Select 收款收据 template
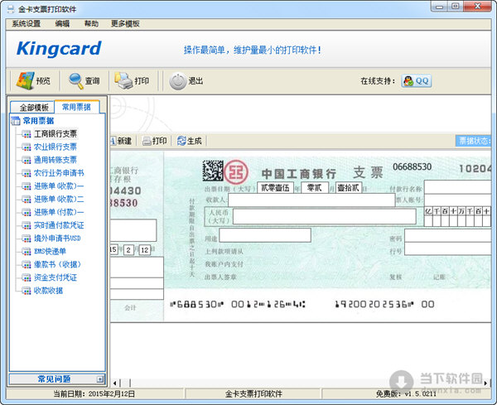The width and height of the screenshot is (497, 405). (48, 291)
